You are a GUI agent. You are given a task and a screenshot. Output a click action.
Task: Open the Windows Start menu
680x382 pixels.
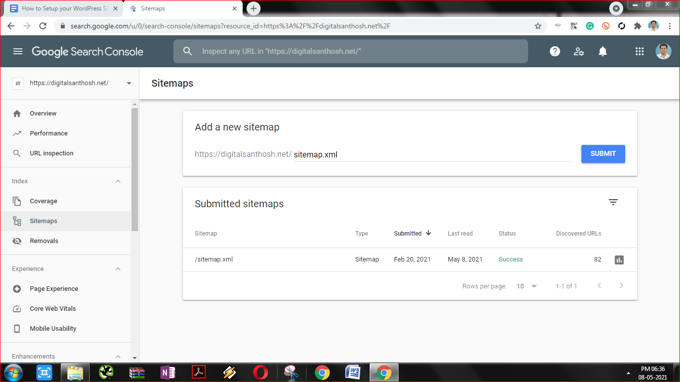[x=13, y=373]
